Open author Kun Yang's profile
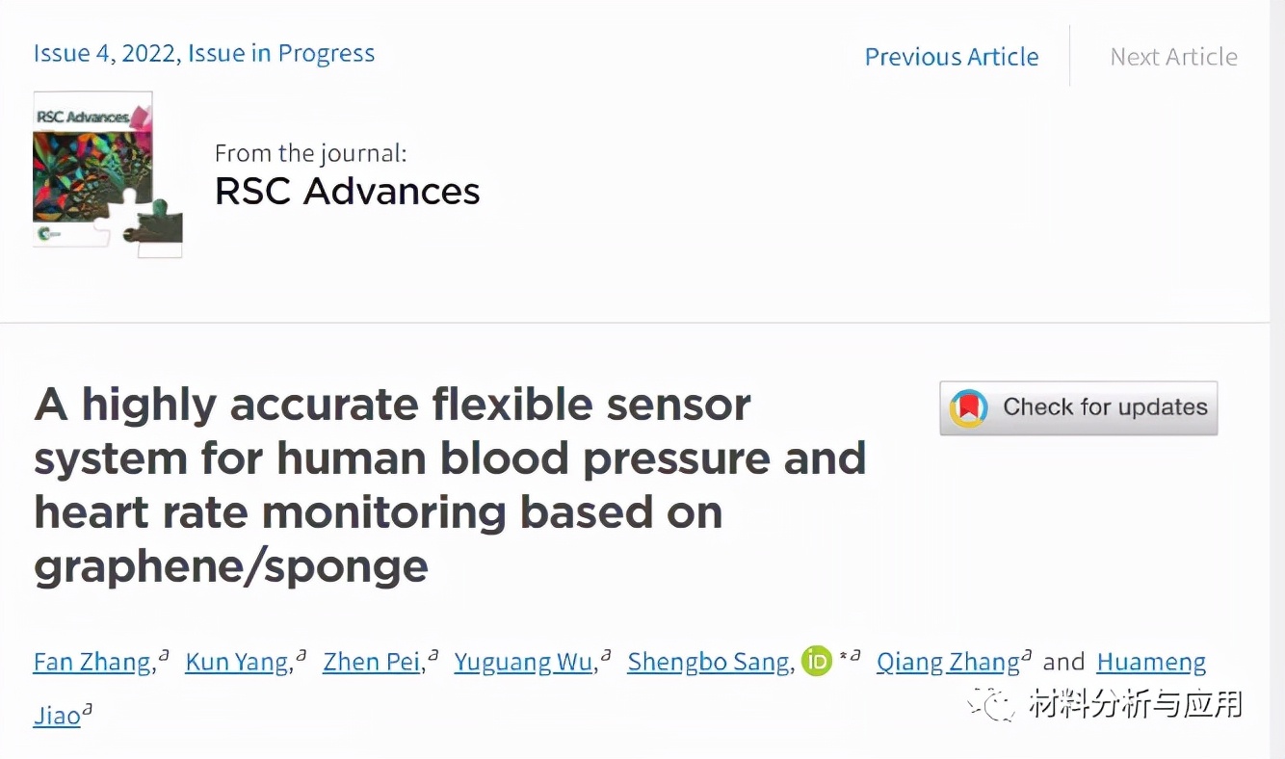Viewport: 1285px width, 759px height. pyautogui.click(x=236, y=662)
